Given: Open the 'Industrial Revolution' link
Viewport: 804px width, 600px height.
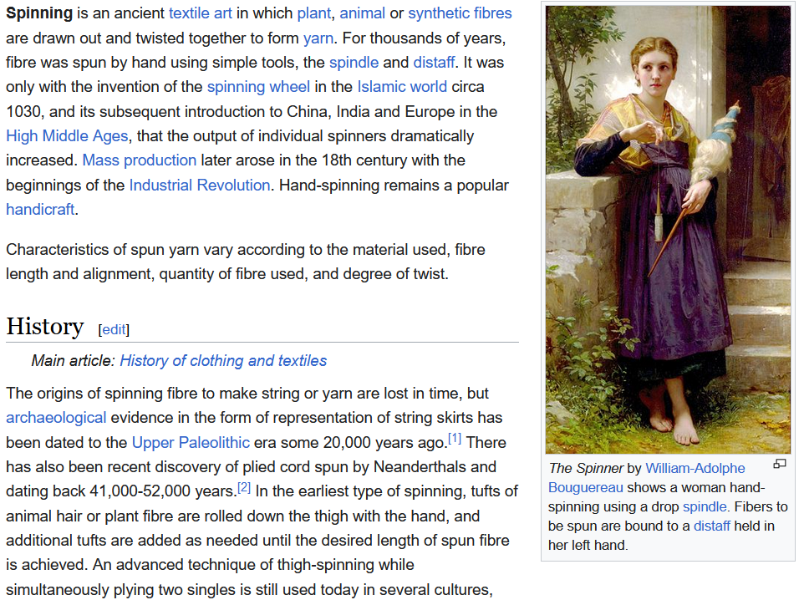Looking at the screenshot, I should 200,186.
